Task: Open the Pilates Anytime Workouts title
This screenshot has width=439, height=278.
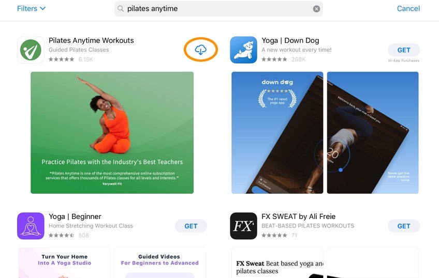Action: (91, 40)
